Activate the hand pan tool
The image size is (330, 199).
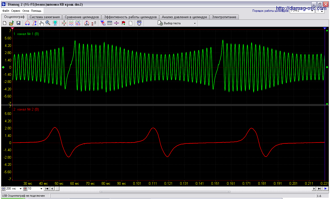(41, 23)
